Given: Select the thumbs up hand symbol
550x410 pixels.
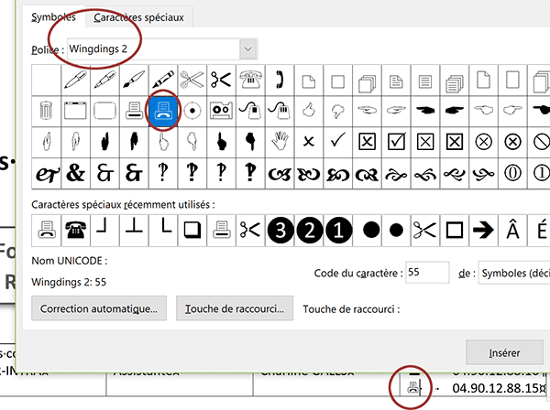Looking at the screenshot, I should 309,111.
